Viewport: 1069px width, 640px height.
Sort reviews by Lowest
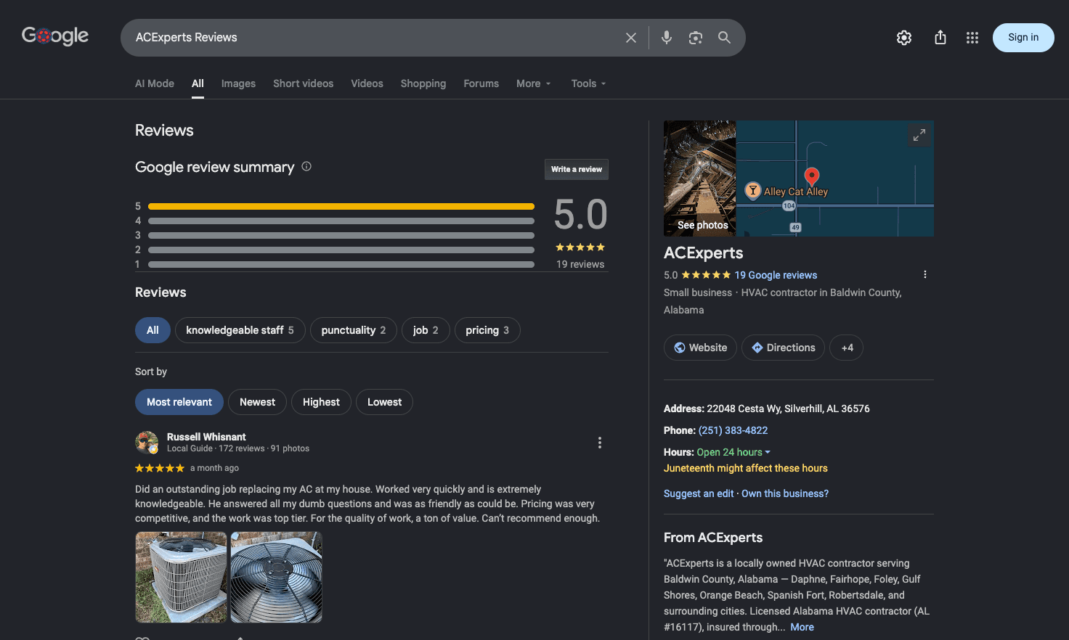(384, 402)
